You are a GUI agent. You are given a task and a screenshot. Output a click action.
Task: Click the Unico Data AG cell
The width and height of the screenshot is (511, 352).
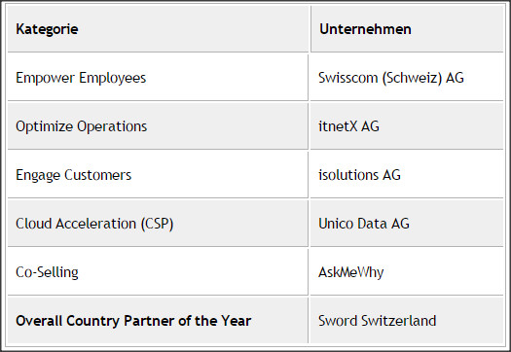click(x=407, y=224)
